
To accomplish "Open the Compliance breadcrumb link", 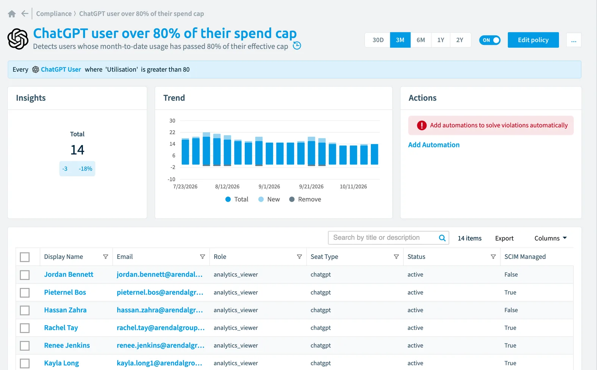I will [x=54, y=14].
